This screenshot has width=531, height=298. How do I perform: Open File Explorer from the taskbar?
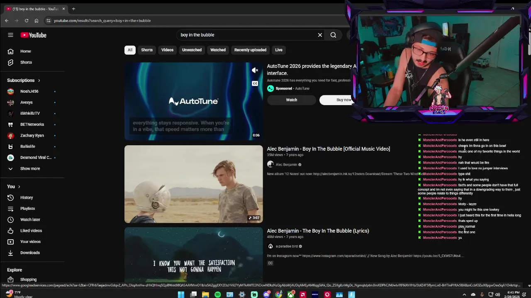click(x=205, y=295)
